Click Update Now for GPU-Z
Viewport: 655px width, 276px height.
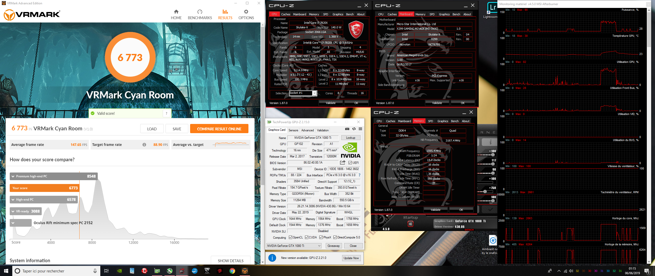pos(351,258)
